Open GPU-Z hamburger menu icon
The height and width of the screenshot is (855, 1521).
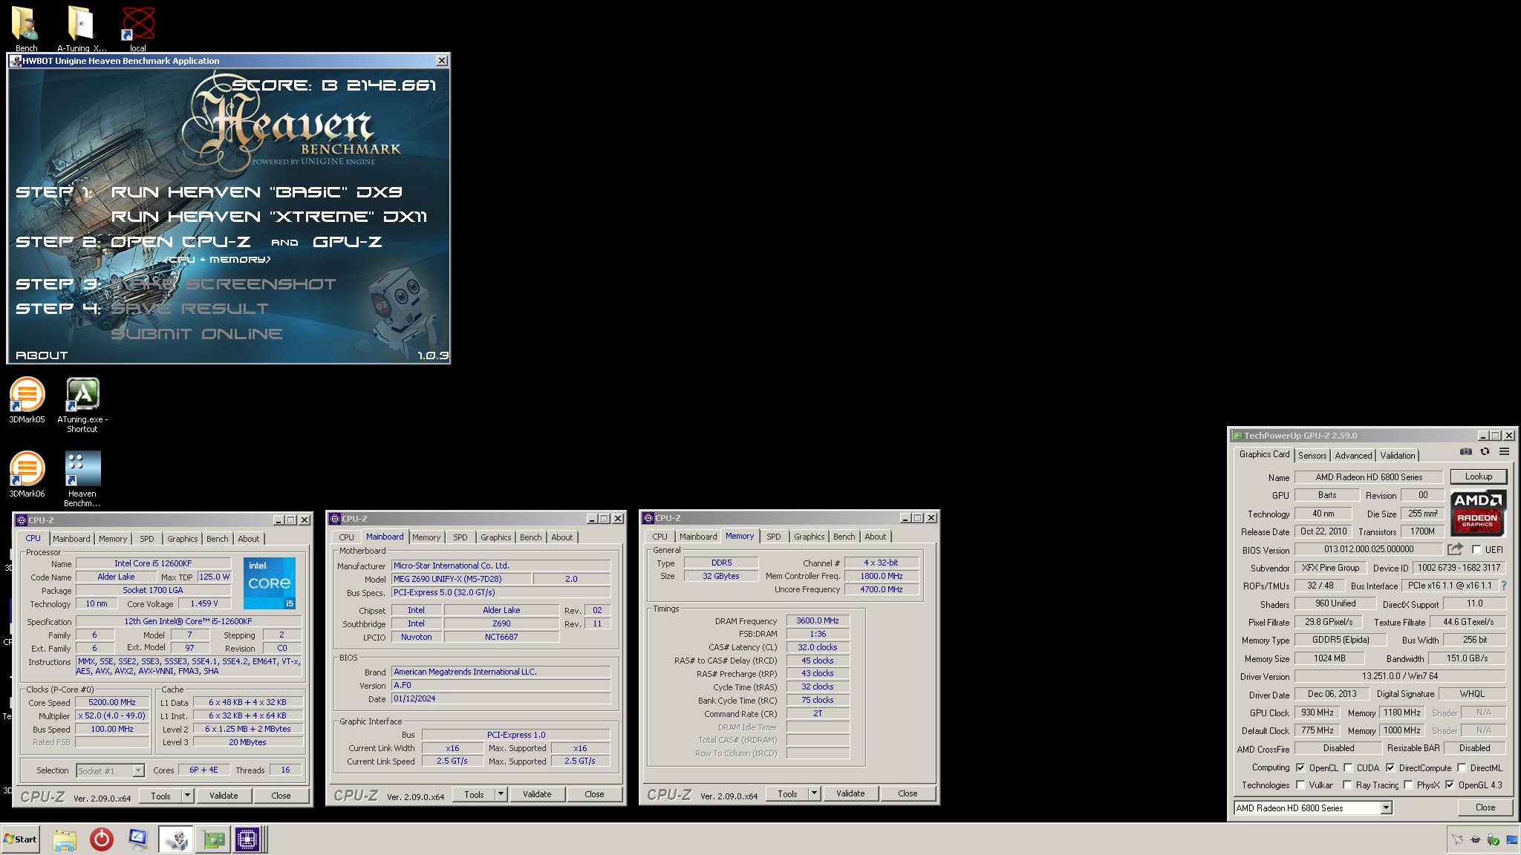click(x=1504, y=451)
